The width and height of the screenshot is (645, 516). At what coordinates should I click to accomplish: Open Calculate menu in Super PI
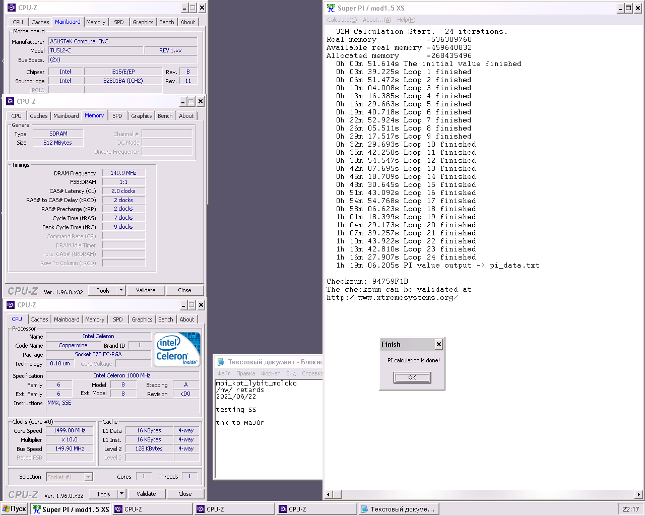tap(342, 20)
